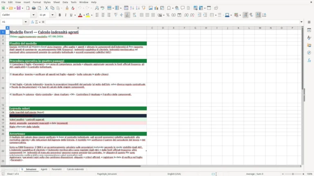
Task: Open the Function Wizard fx icon
Action: [x=32, y=22]
